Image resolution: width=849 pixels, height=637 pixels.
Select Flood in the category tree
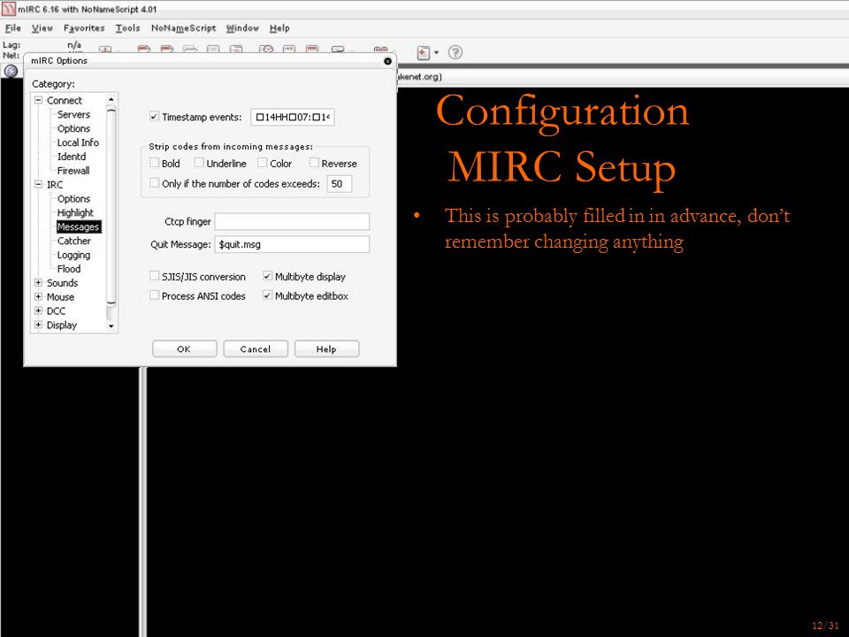[69, 269]
